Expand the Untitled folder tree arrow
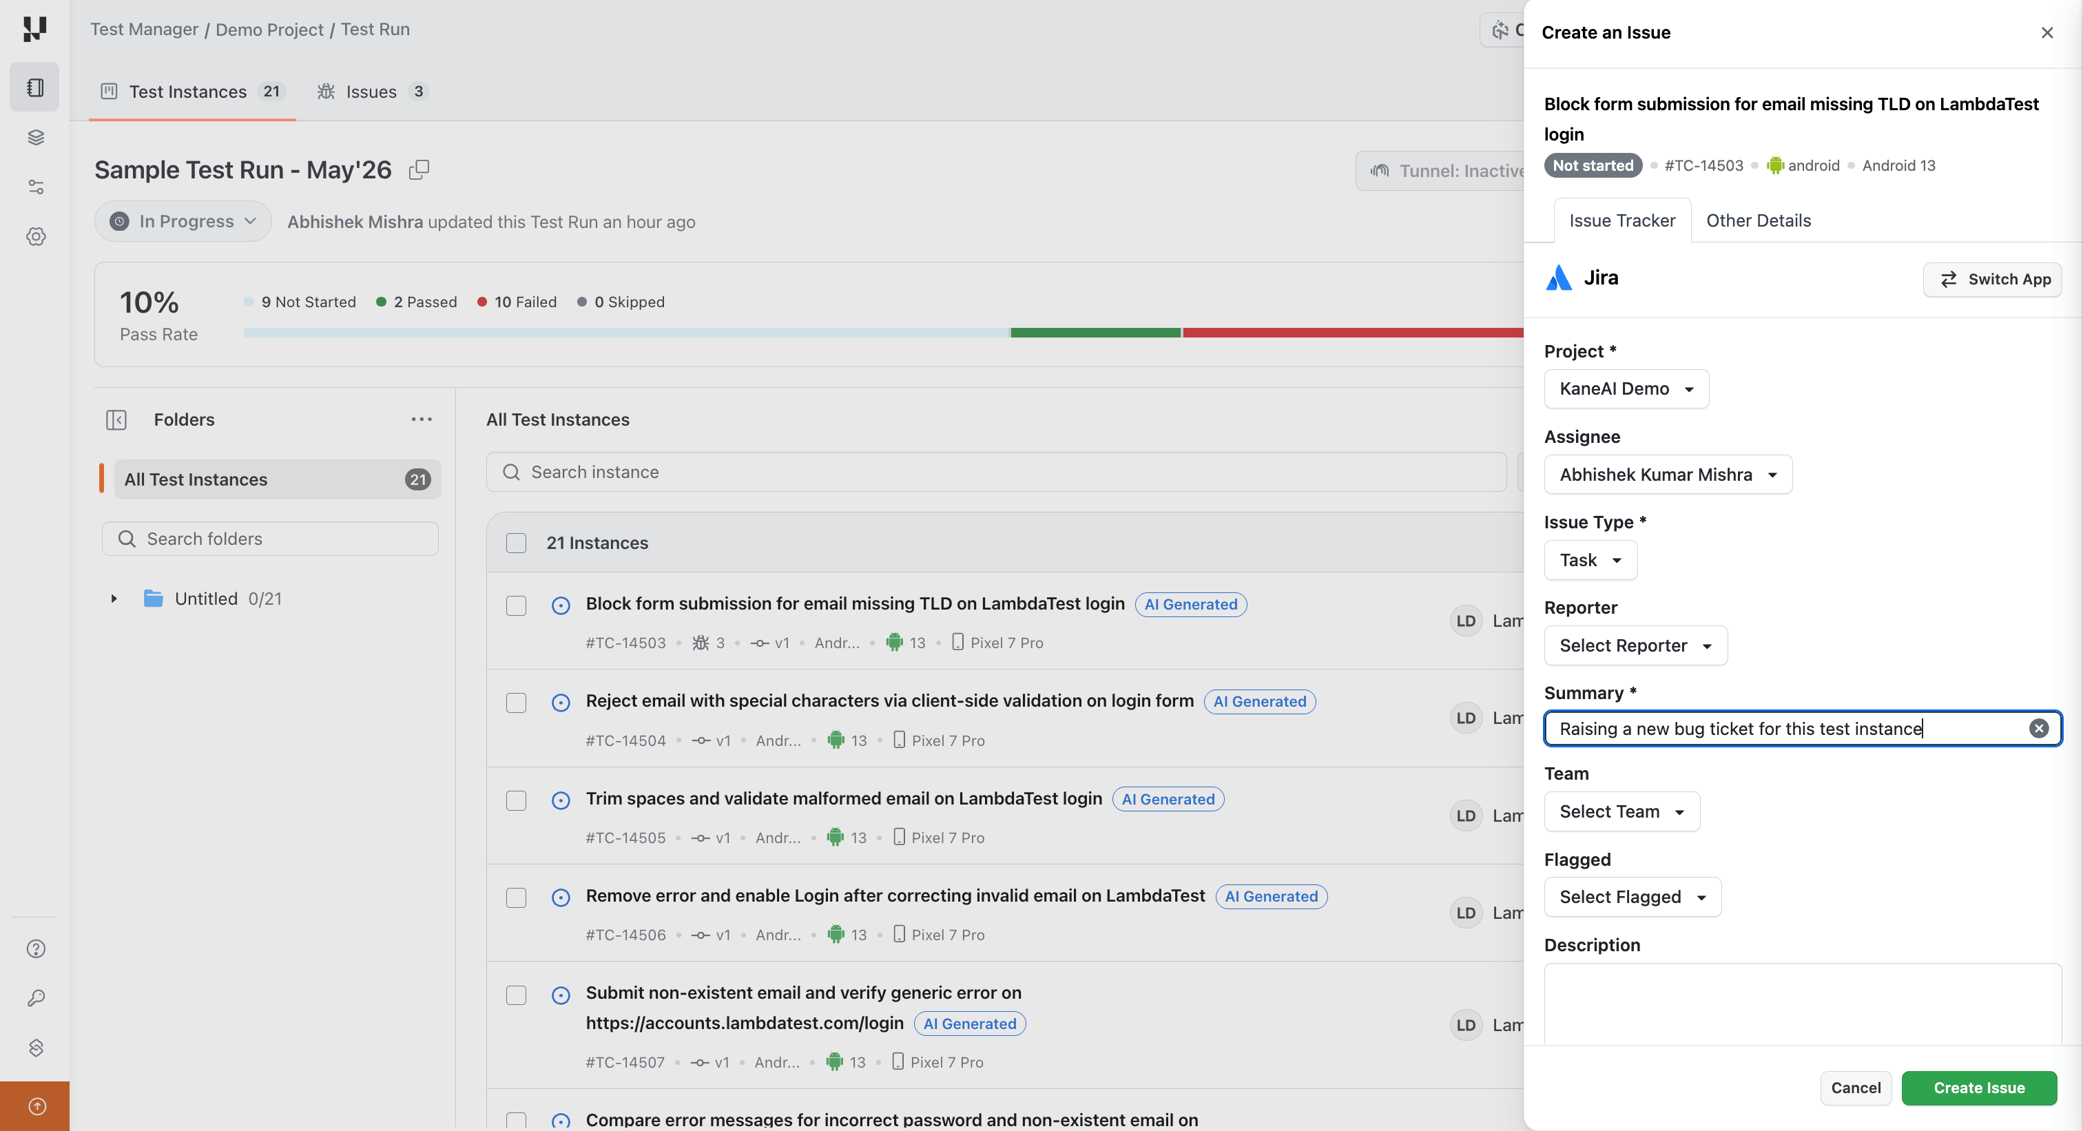 pos(114,599)
